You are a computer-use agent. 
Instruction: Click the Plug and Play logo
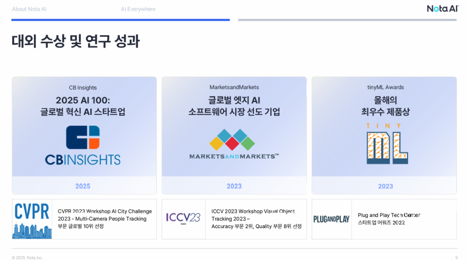332,219
